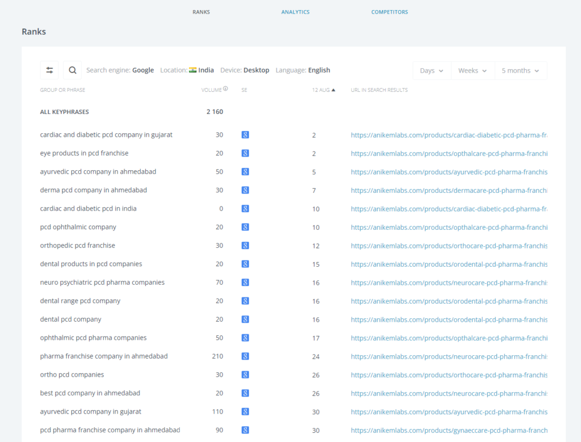
Task: Click keyphrase 'ortho pcd companies'
Action: [72, 374]
